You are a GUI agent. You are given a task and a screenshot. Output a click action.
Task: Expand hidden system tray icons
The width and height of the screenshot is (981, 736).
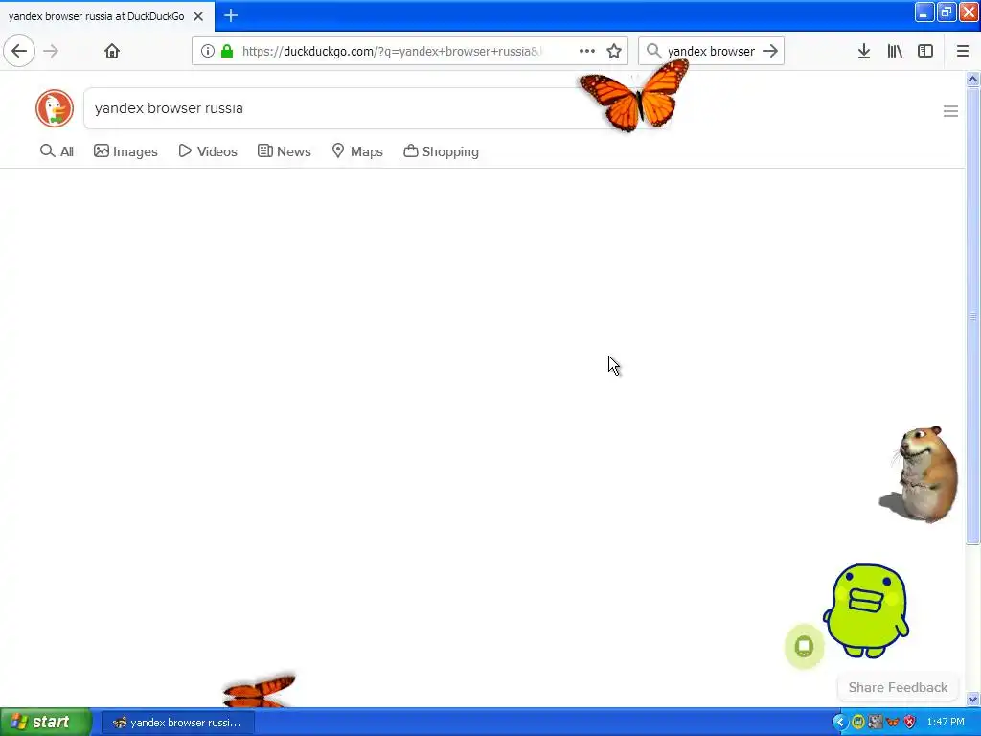pos(839,723)
